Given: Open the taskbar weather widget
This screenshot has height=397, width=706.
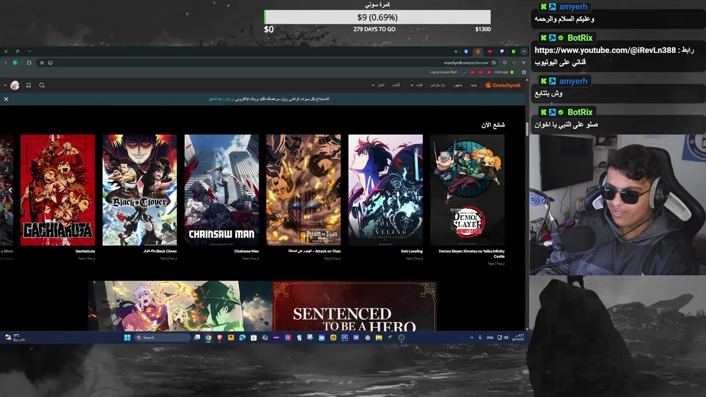Looking at the screenshot, I should pyautogui.click(x=15, y=337).
